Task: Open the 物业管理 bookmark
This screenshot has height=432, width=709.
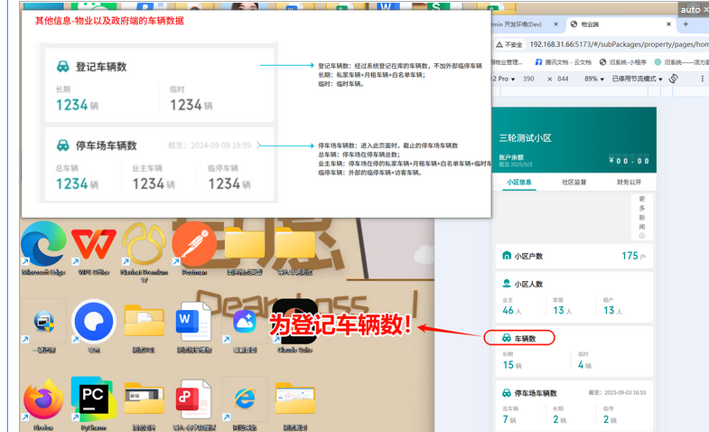Action: point(508,62)
